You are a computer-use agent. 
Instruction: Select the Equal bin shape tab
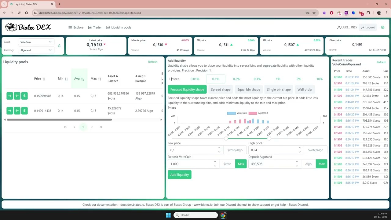249,90
